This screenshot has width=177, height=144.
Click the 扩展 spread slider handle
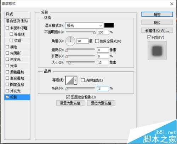67,56
